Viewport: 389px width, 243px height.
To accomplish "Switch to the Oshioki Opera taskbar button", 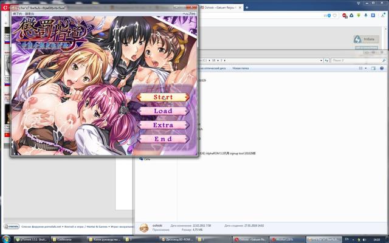I will click(x=250, y=239).
